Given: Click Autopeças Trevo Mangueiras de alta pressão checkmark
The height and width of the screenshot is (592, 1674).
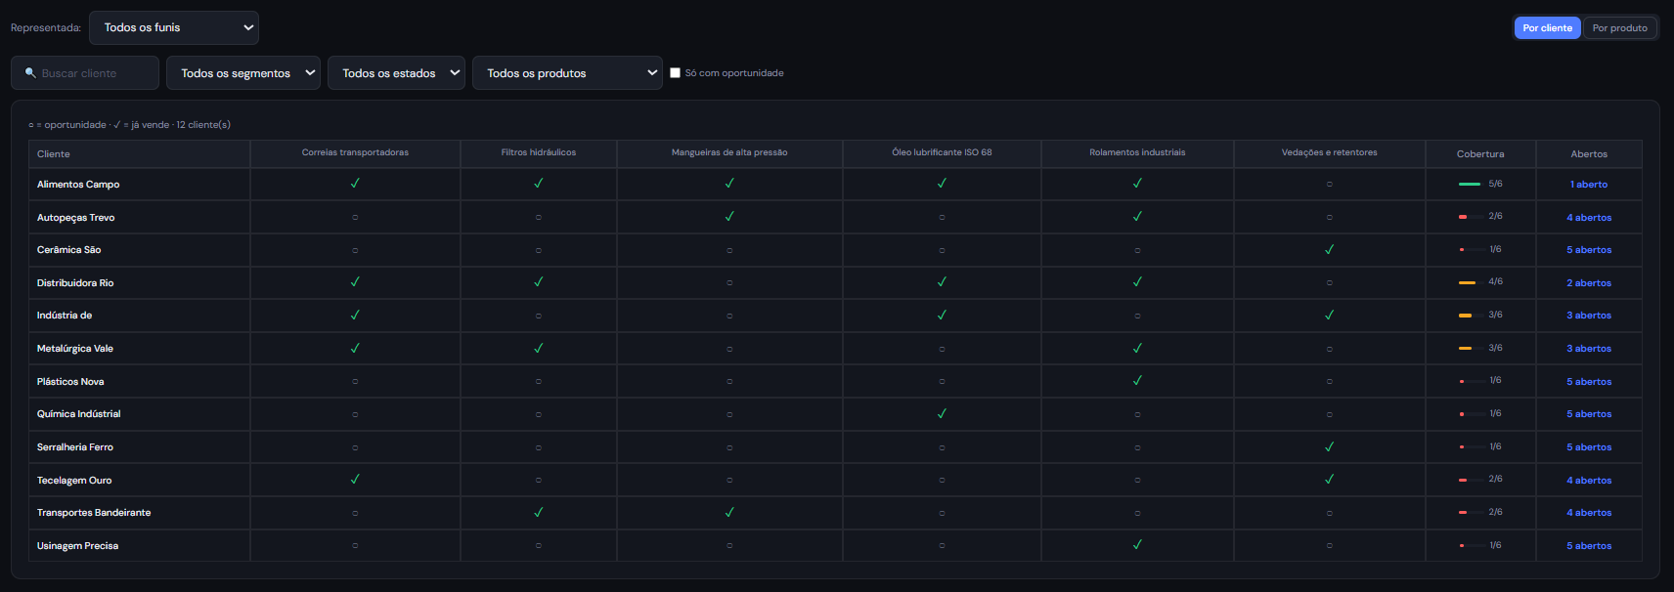Looking at the screenshot, I should (729, 216).
